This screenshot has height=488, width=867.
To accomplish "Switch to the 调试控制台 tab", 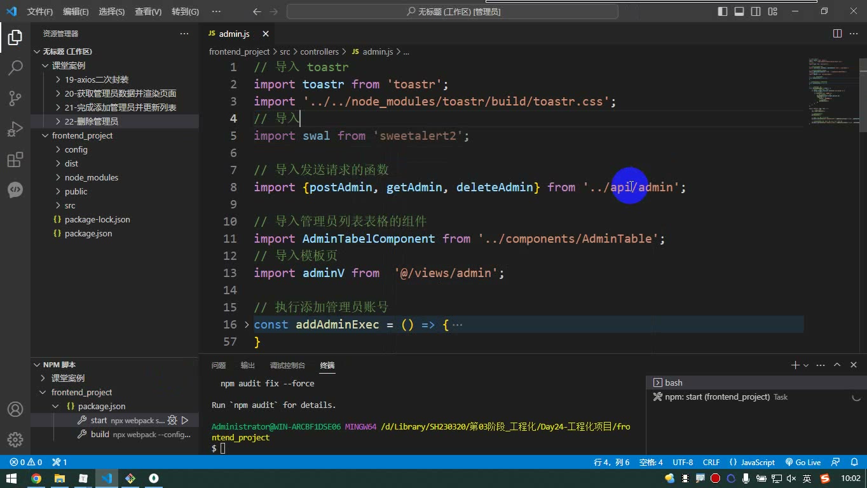I will click(287, 365).
